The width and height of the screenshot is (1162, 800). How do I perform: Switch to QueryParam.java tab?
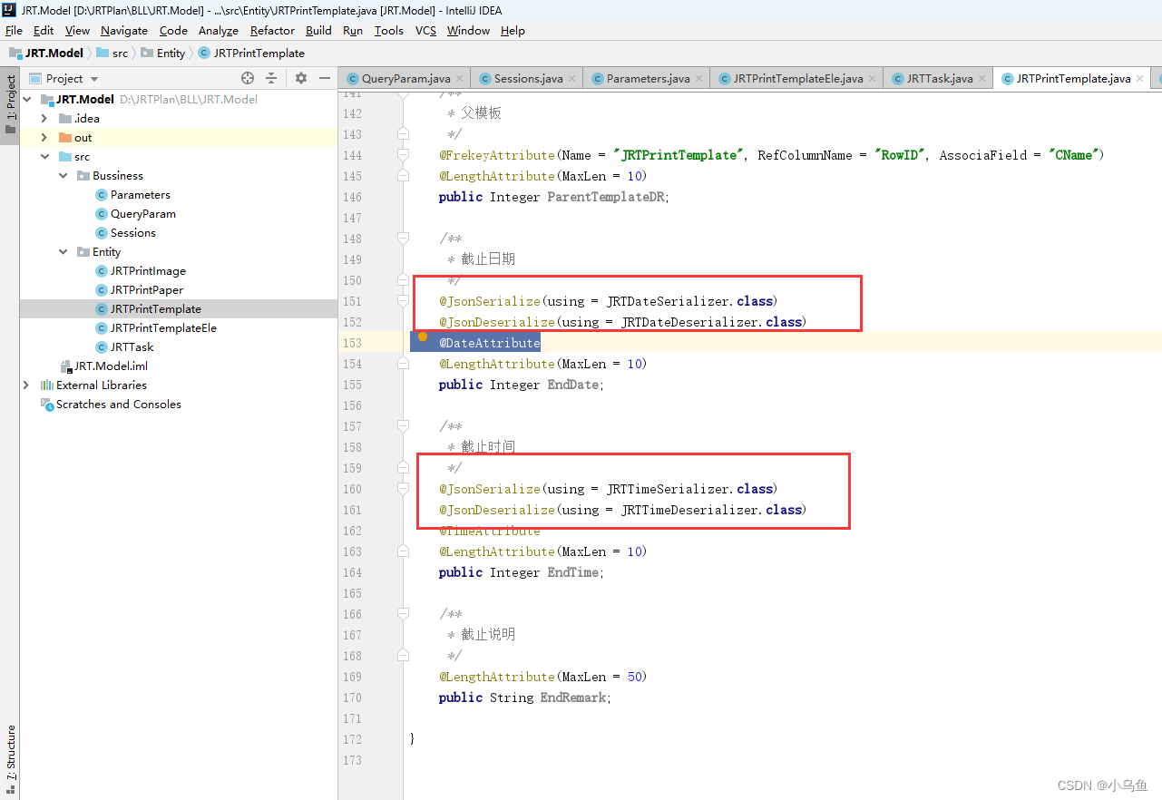405,79
